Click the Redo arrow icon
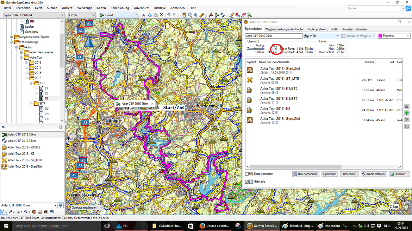This screenshot has height=231, width=412. click(174, 15)
